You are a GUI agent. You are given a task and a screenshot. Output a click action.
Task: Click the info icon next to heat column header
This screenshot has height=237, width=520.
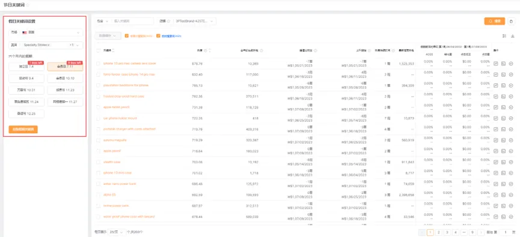click(205, 50)
